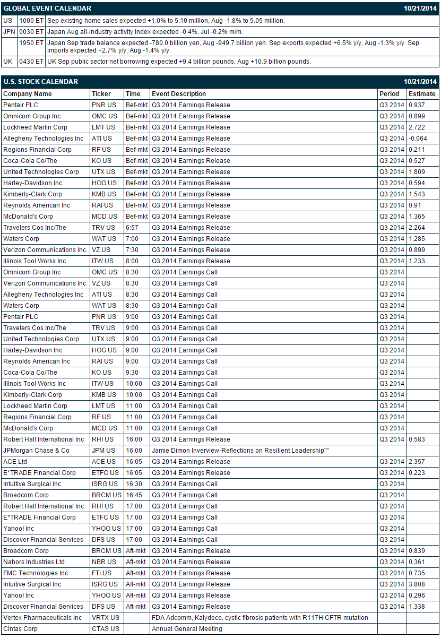This screenshot has height=639, width=441.
Task: Click the estimate value 0.937
Action: tap(417, 105)
